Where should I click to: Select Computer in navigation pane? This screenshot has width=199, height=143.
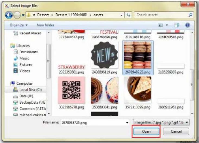[x=24, y=83]
